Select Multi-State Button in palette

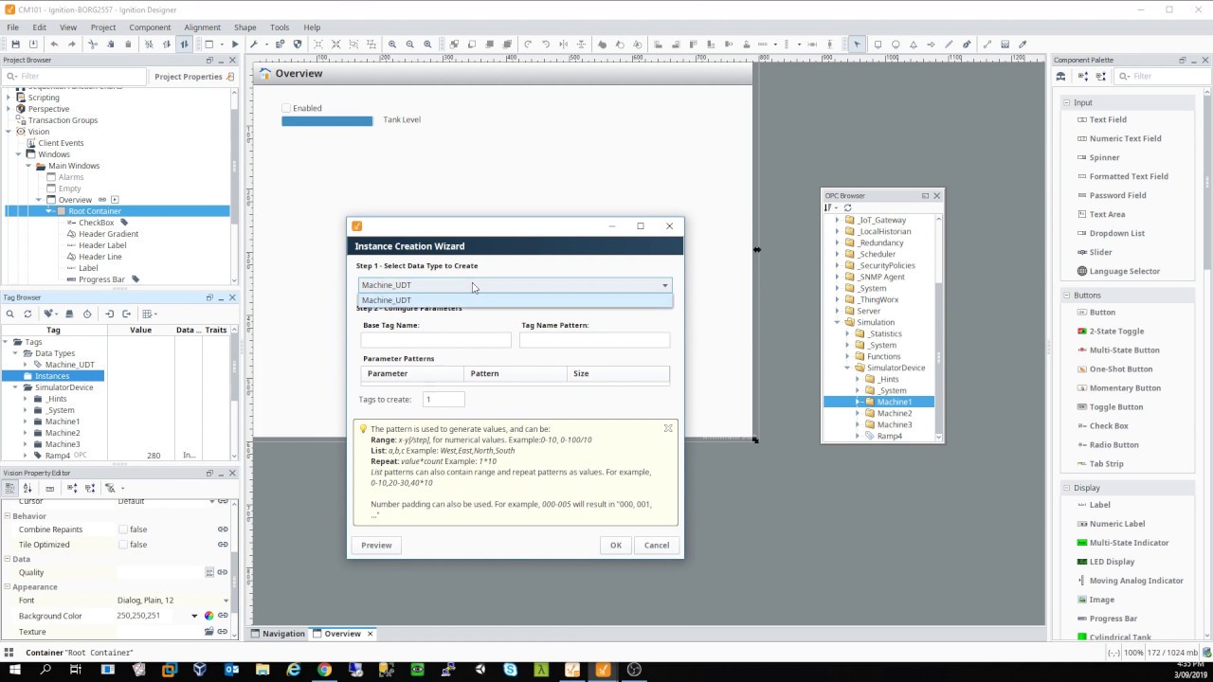pos(1124,350)
